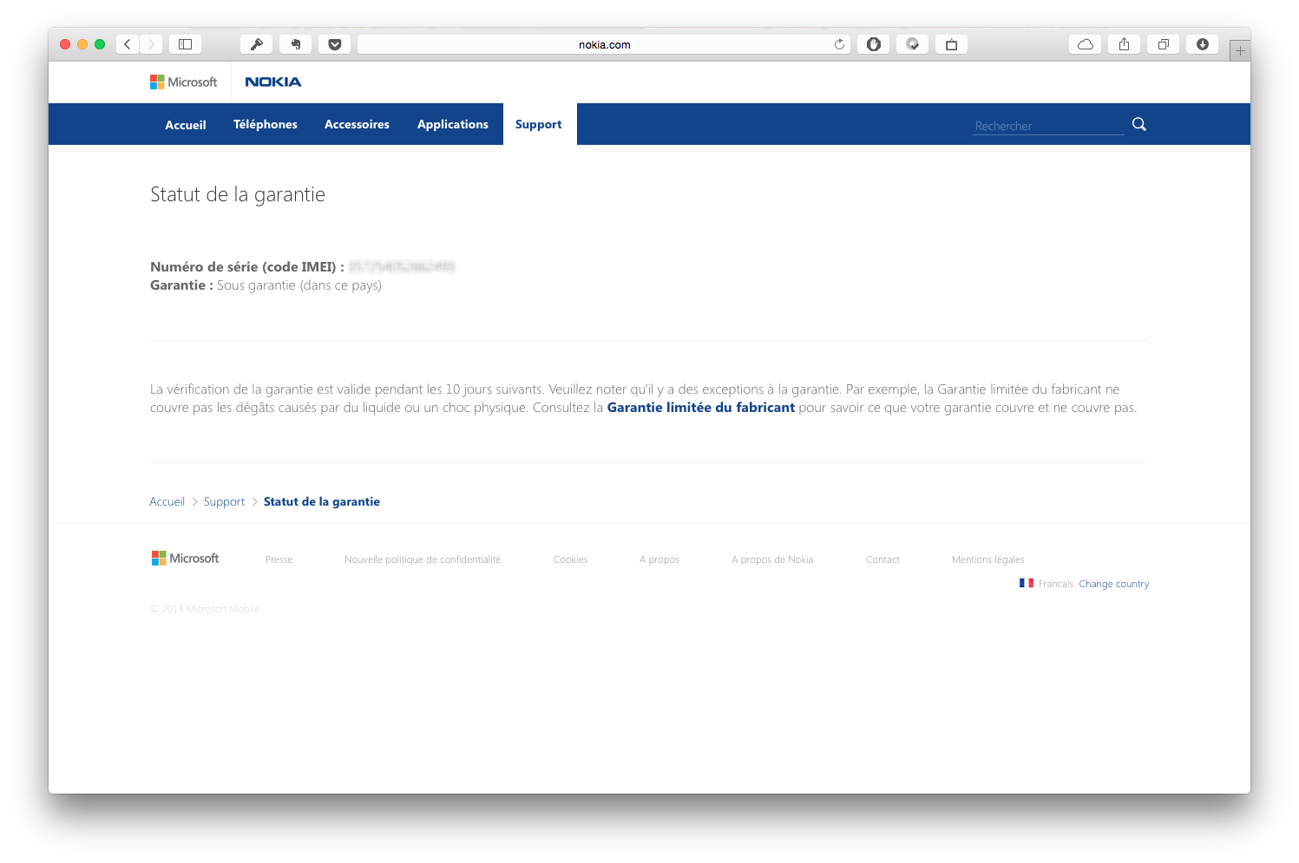The image size is (1299, 863).
Task: Open Garantie limitée du fabricant link
Action: click(701, 408)
